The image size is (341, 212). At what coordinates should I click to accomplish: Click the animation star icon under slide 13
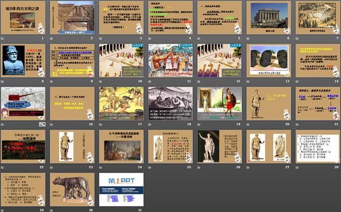[248, 81]
